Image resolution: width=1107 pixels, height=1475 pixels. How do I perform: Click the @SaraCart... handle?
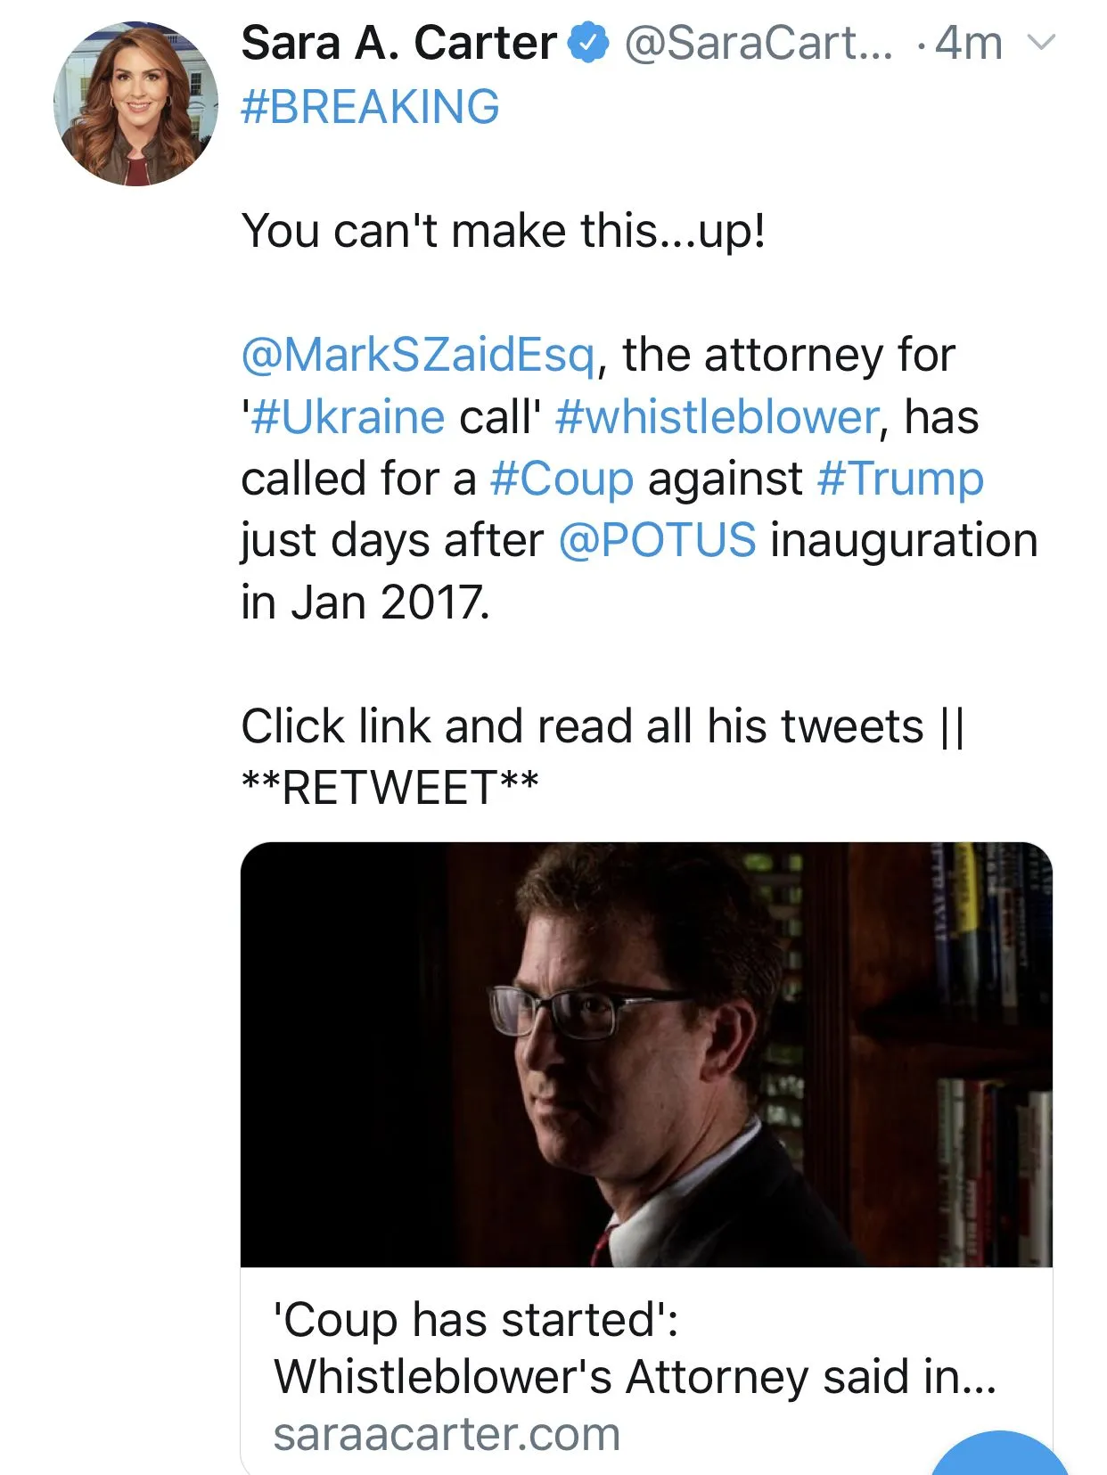coord(758,43)
